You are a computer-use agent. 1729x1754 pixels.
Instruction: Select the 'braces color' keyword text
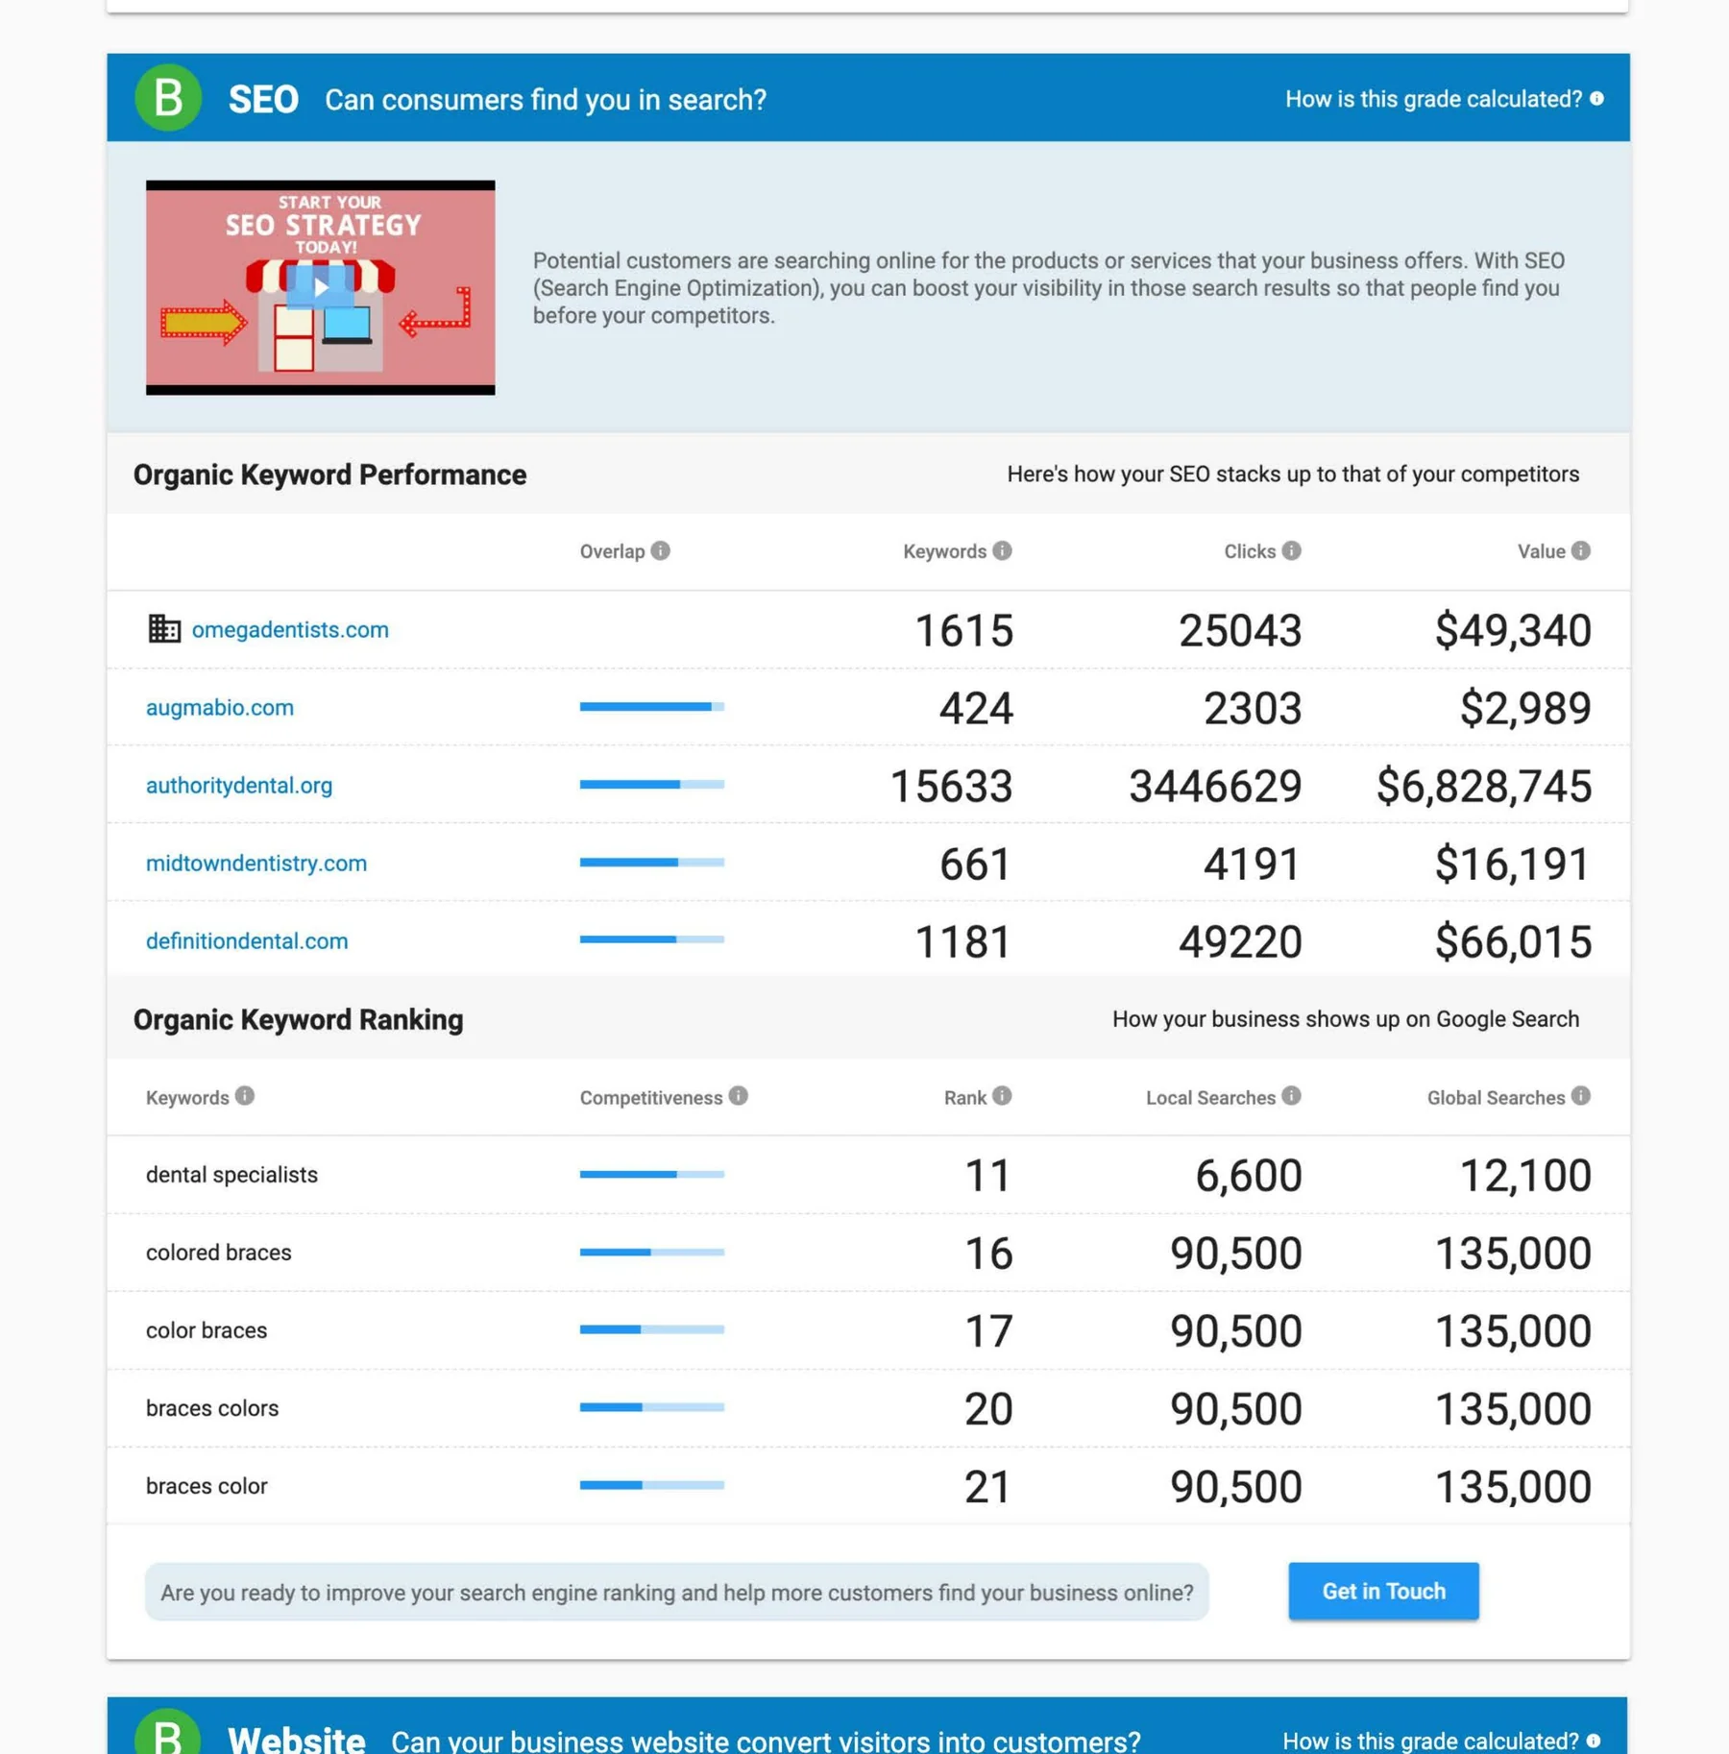(x=207, y=1486)
